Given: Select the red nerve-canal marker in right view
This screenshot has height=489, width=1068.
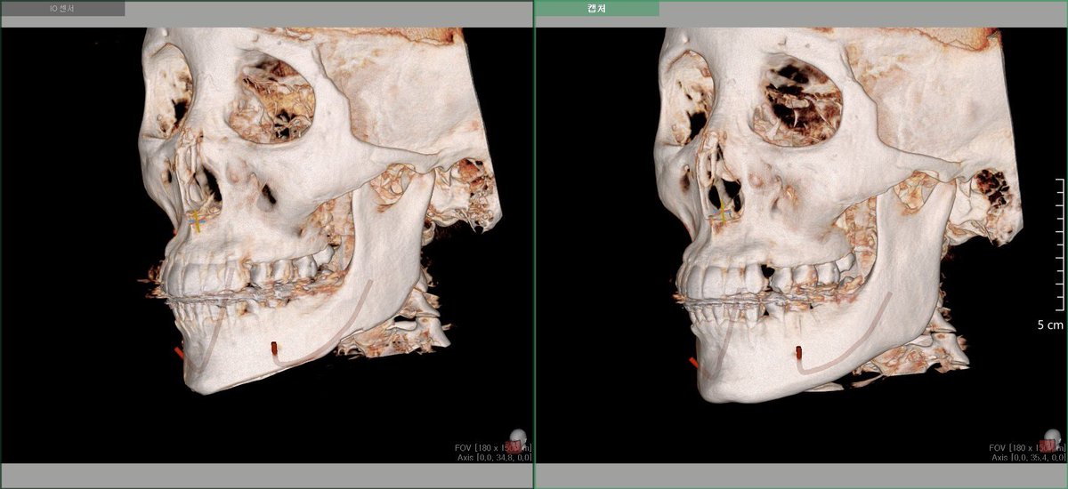Looking at the screenshot, I should point(798,351).
